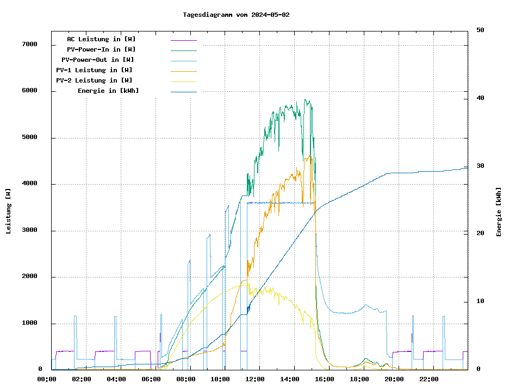Screen dimensions: 522x391
Task: Click the purple AC Leistung legend line sample
Action: pyautogui.click(x=183, y=40)
